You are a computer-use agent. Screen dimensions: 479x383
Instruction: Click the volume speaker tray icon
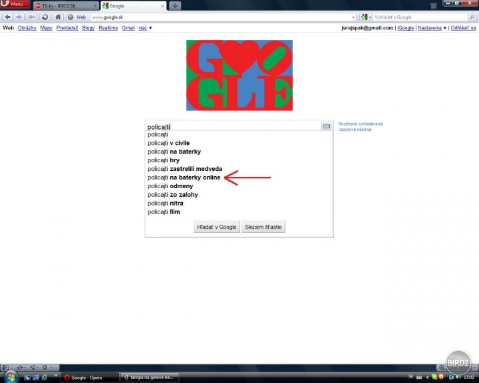[458, 377]
